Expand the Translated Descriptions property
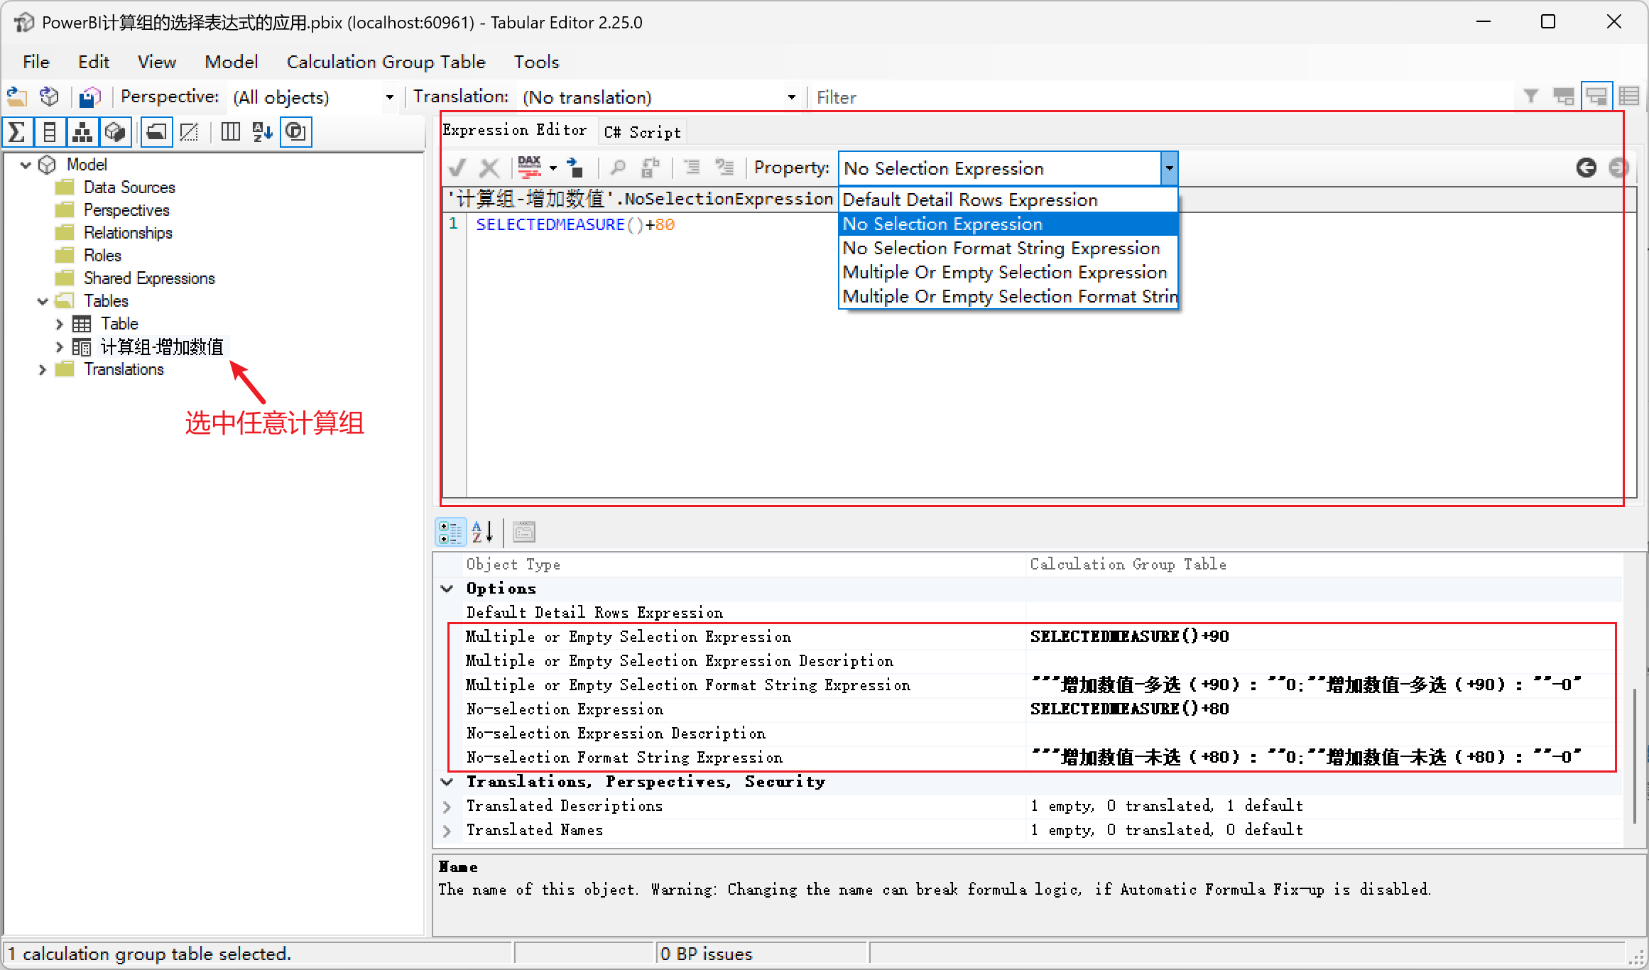This screenshot has height=970, width=1649. pos(447,806)
